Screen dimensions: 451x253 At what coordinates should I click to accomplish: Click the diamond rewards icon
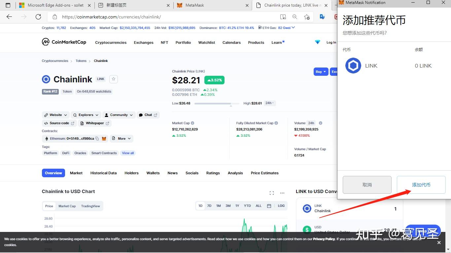[318, 42]
